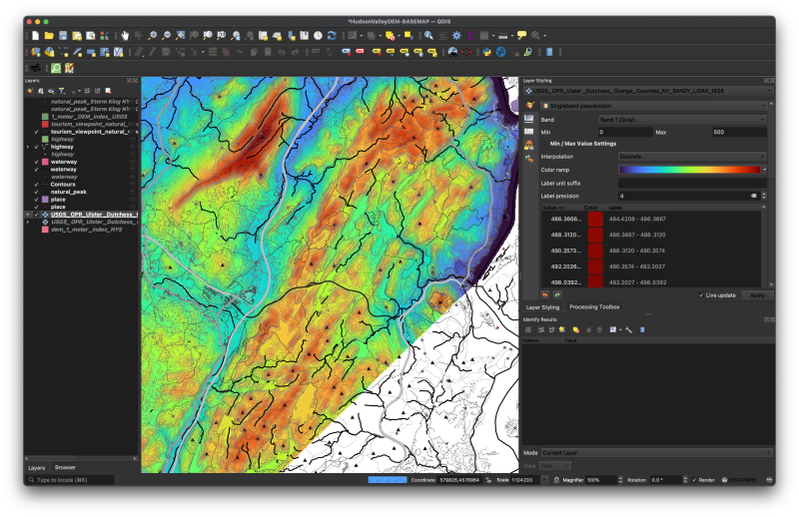Switch to the Processing Toolbox tab
The width and height of the screenshot is (799, 517).
click(594, 307)
